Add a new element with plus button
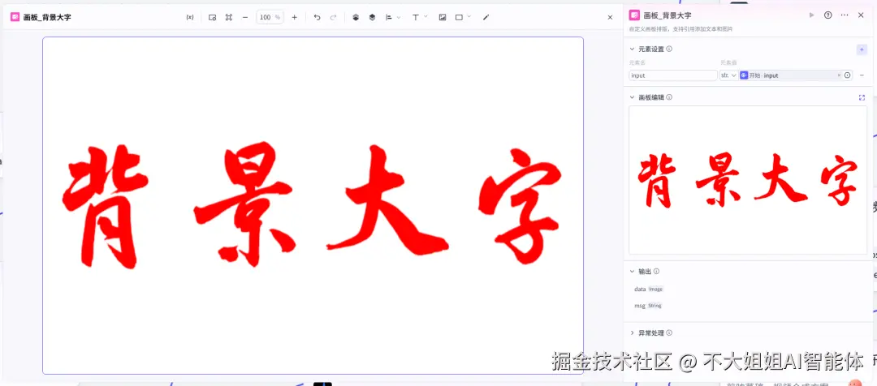877x386 pixels. [x=862, y=49]
